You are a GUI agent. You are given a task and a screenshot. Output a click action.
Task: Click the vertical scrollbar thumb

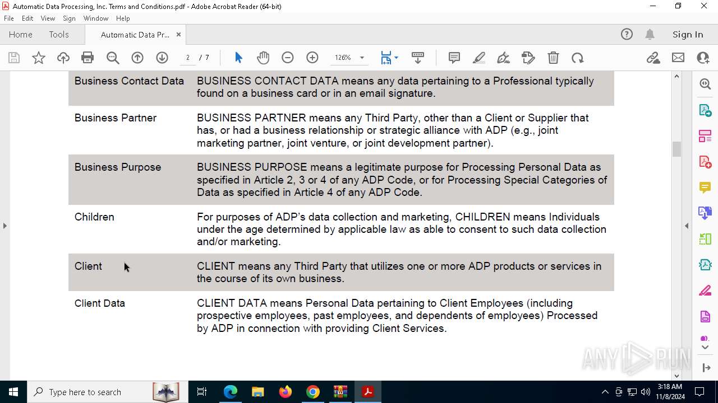pos(676,149)
